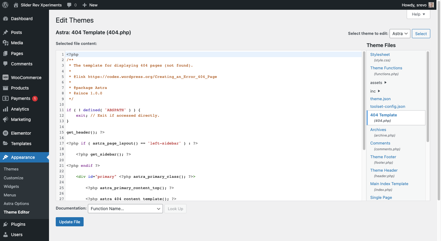The width and height of the screenshot is (441, 241).
Task: Open the Help dropdown tab
Action: (418, 14)
